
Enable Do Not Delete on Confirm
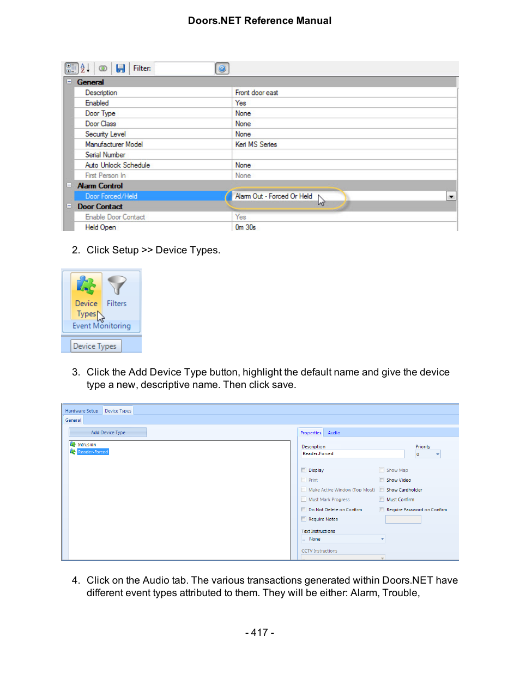click(x=304, y=510)
